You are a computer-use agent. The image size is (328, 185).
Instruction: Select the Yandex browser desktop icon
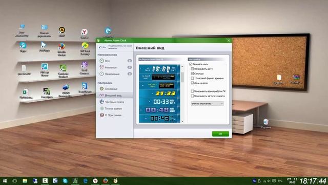click(x=84, y=34)
